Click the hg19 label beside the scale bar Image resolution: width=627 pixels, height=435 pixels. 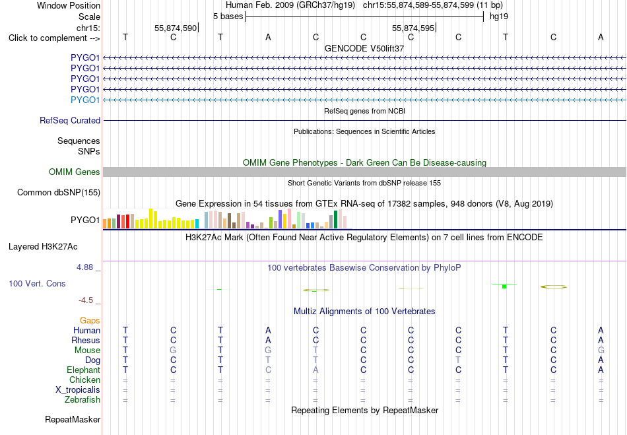[x=499, y=17]
